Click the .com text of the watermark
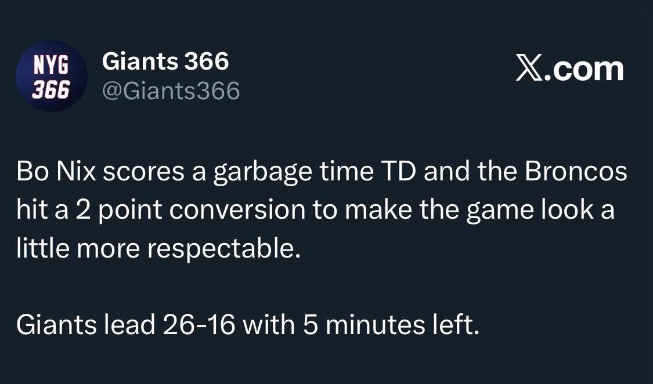 [x=584, y=69]
